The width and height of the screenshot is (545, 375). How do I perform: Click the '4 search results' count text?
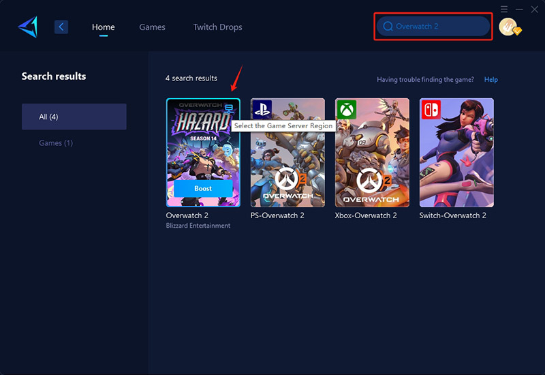[191, 78]
